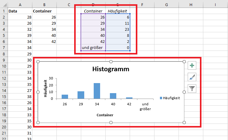The width and height of the screenshot is (228, 140).
Task: Select column A header
Action: click(x=20, y=5)
